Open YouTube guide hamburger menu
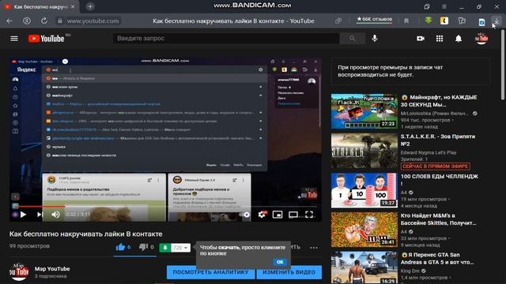The image size is (506, 284). pos(14,39)
